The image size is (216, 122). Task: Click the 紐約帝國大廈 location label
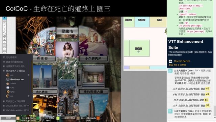click(93, 91)
